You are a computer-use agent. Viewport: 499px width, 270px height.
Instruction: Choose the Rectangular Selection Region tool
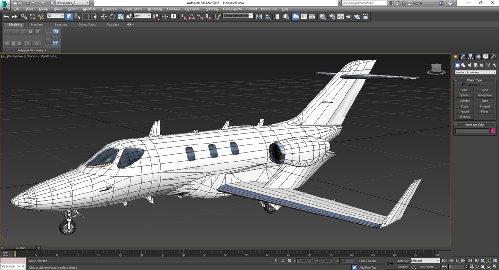point(86,17)
